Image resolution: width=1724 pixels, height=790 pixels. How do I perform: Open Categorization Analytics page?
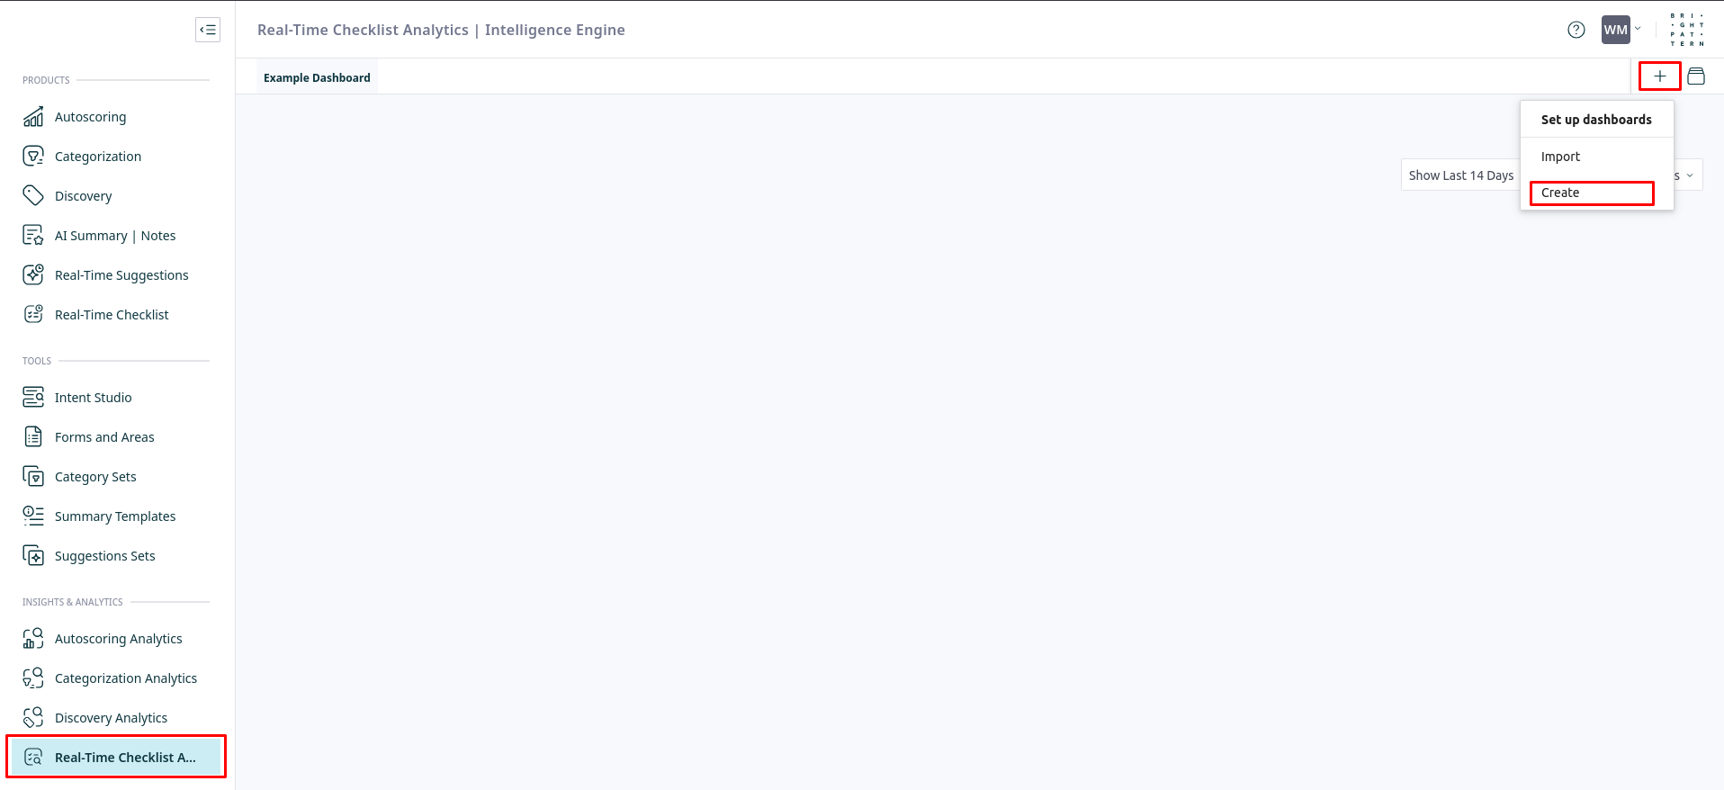(125, 678)
